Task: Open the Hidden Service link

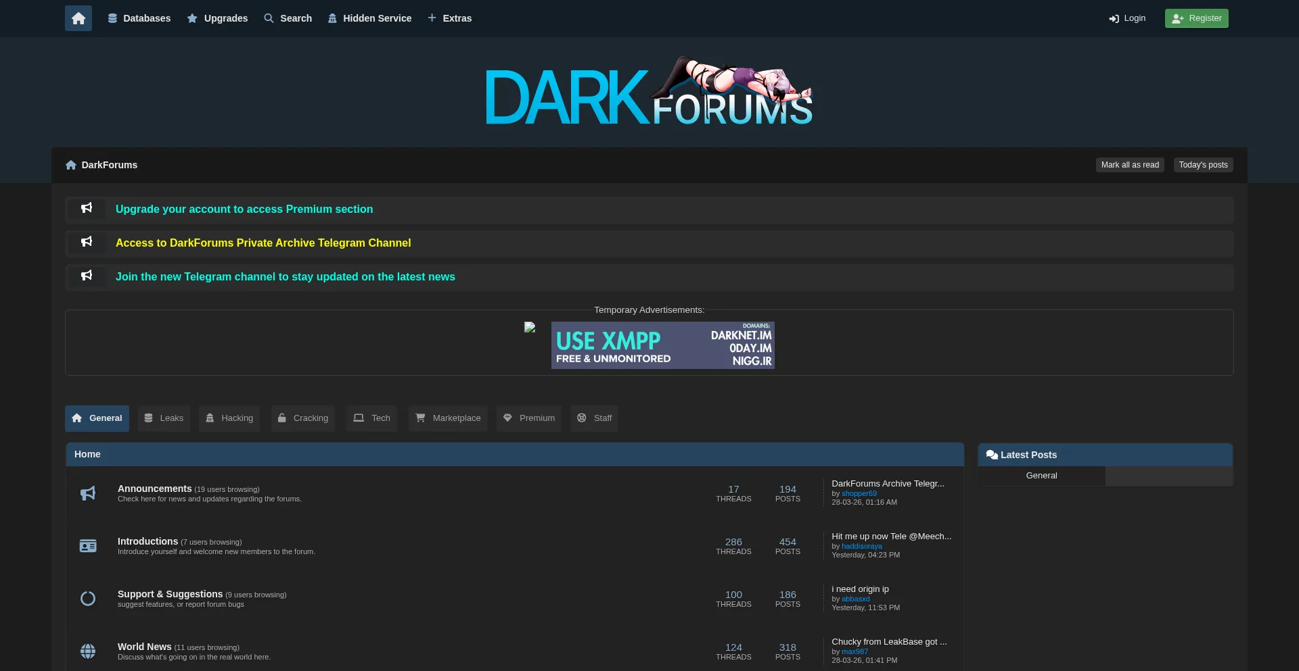Action: click(369, 18)
